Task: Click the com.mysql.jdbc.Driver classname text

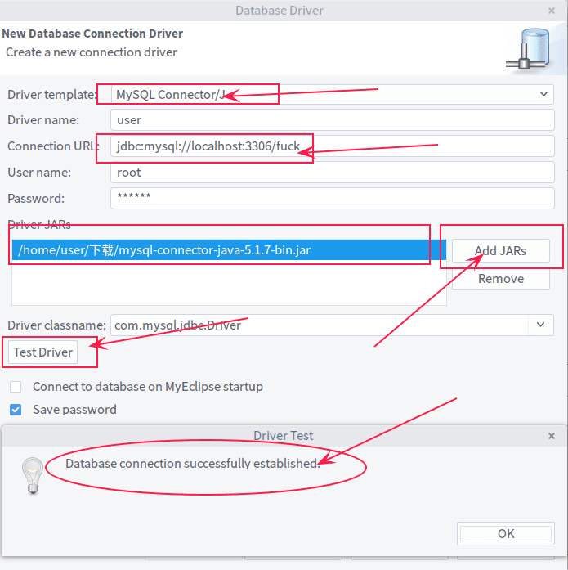Action: point(177,325)
